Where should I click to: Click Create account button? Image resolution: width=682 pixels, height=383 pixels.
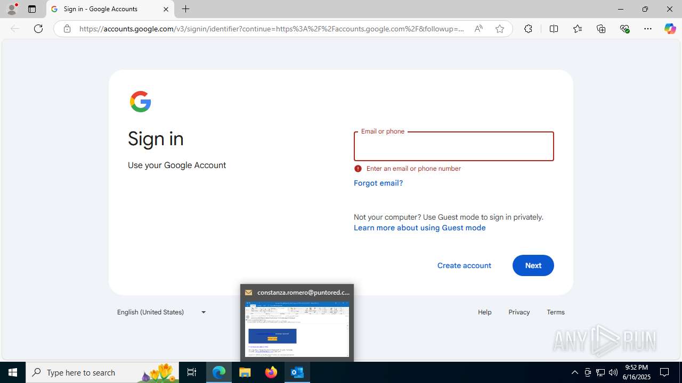click(464, 265)
